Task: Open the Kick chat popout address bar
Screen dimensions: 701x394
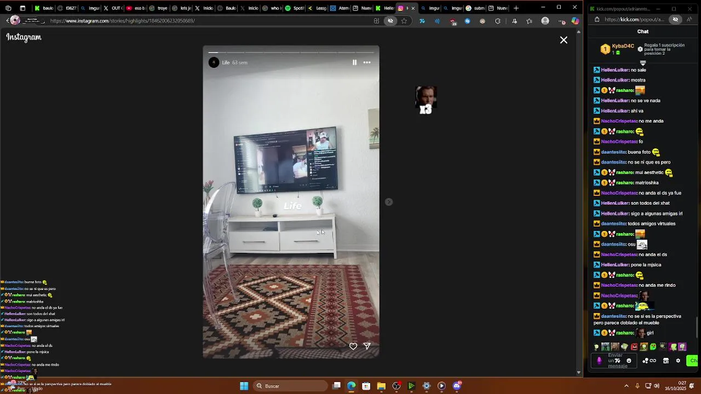Action: point(634,20)
